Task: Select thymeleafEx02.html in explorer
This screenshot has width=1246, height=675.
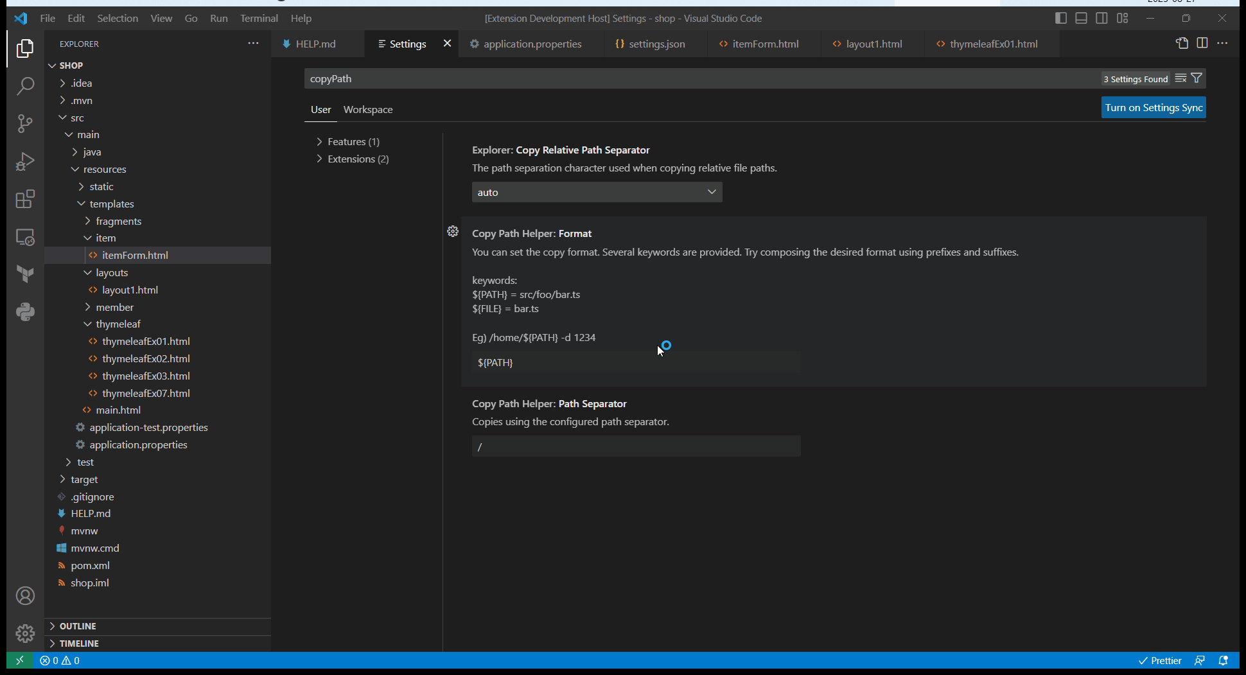Action: tap(157, 358)
